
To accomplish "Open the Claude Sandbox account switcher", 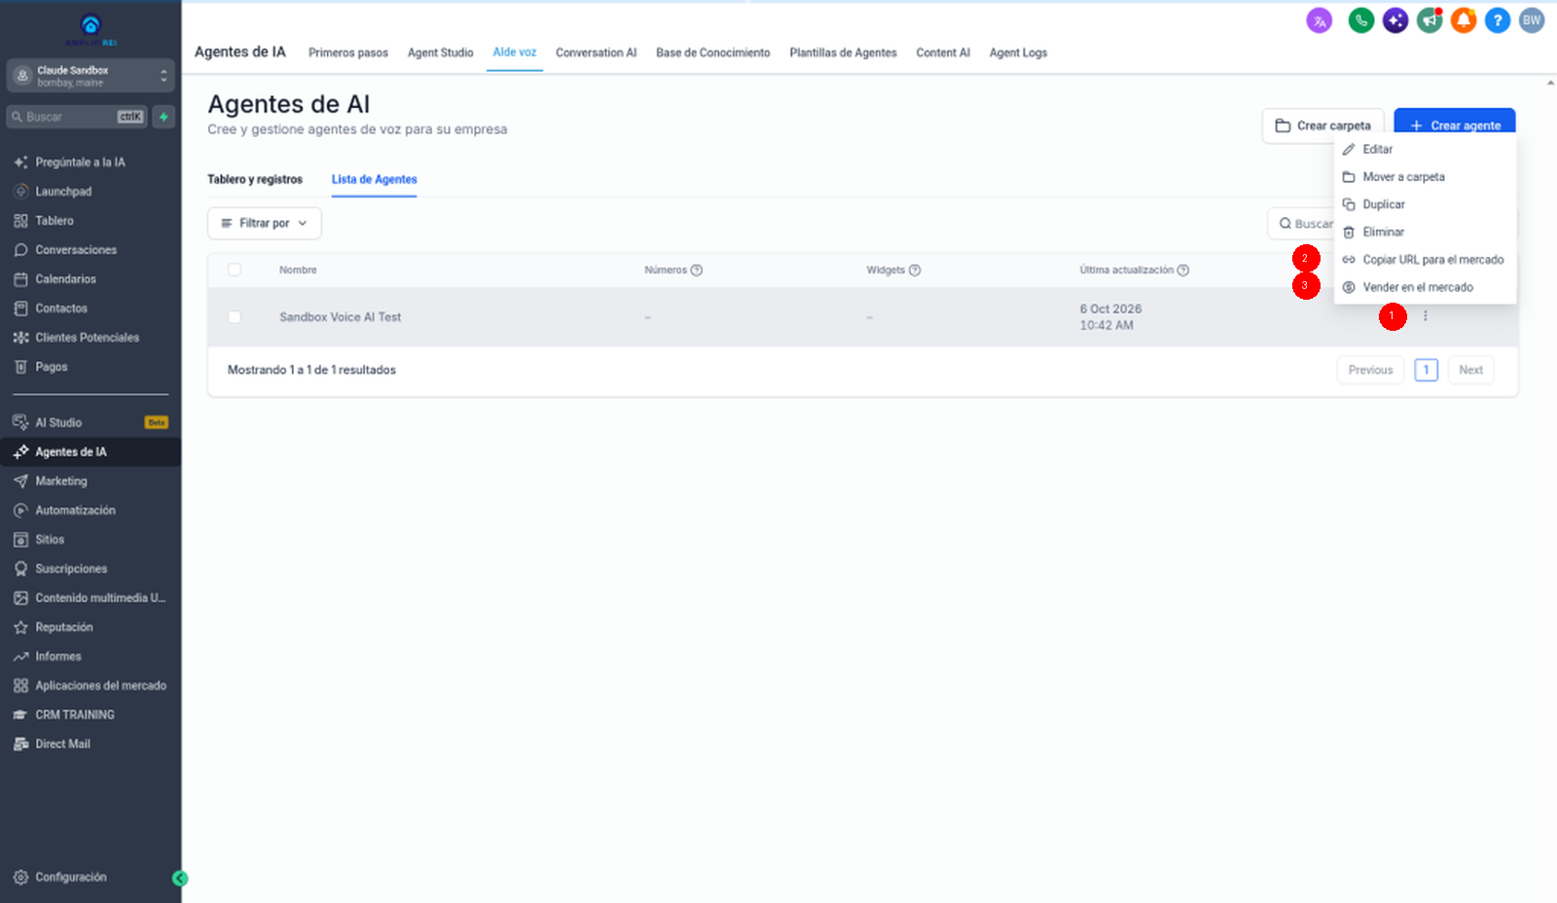I will click(91, 76).
